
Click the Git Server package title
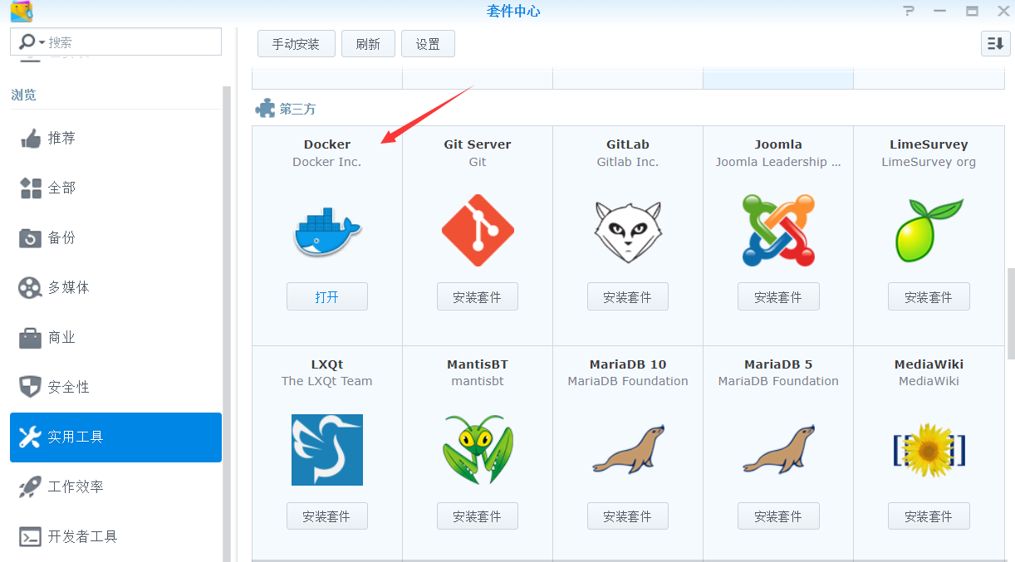(x=478, y=144)
